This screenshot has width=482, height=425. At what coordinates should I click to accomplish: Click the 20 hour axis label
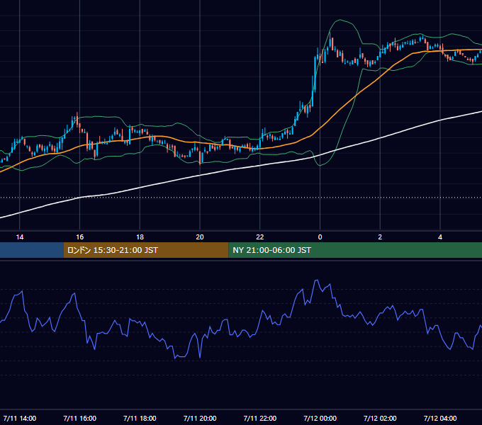pyautogui.click(x=200, y=237)
